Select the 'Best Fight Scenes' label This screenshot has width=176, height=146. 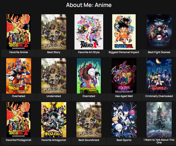coord(159,52)
